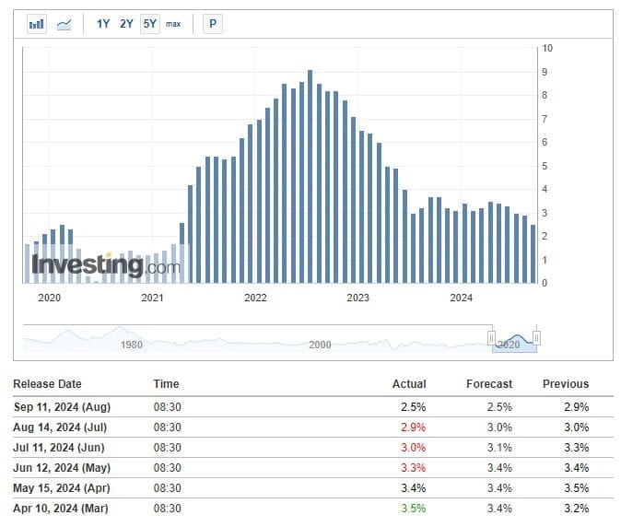Click the last bar of the 2024 data

[x=533, y=253]
